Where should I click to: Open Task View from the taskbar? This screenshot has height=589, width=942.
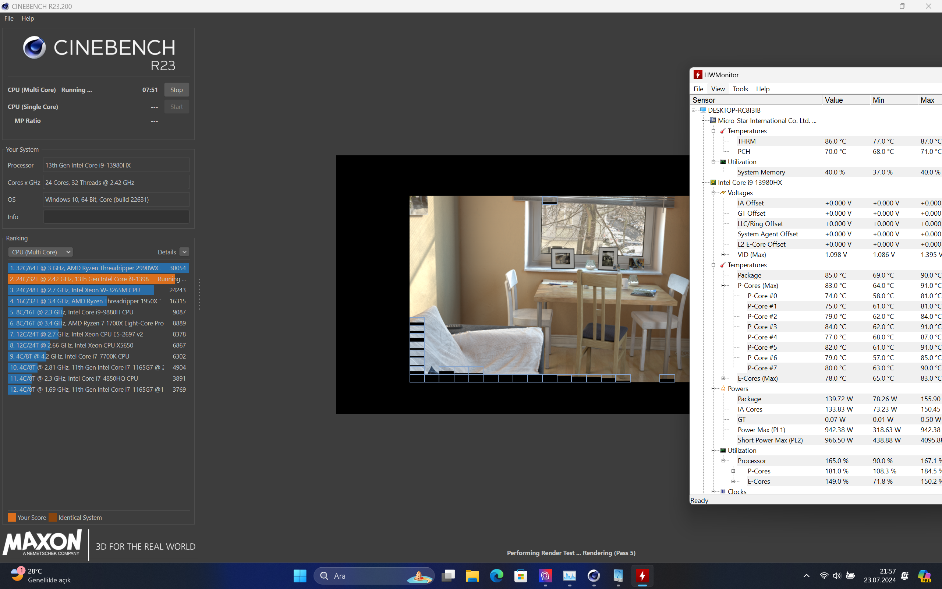[448, 576]
